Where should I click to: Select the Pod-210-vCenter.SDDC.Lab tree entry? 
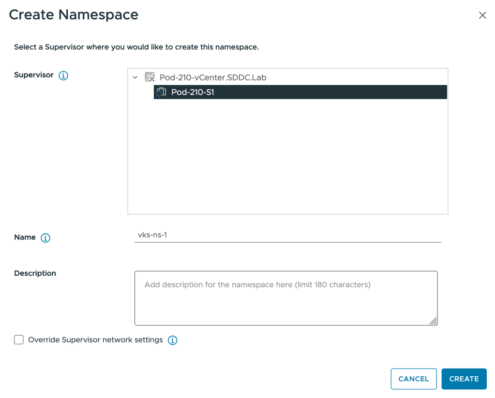[212, 77]
